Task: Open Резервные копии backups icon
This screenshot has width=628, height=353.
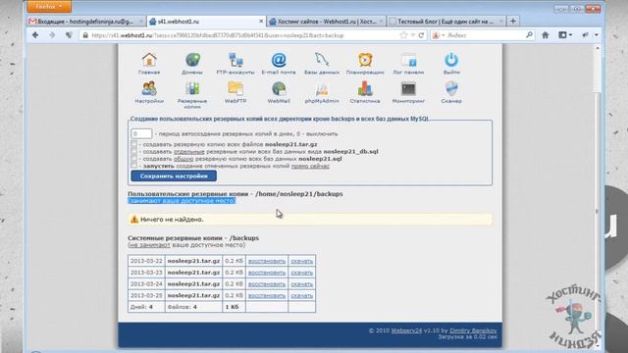Action: (192, 89)
